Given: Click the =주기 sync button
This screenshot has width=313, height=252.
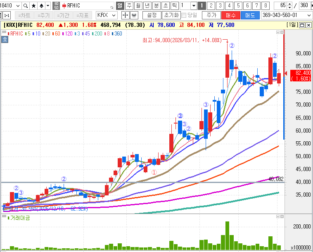Looking at the screenshot, I should point(44,15).
